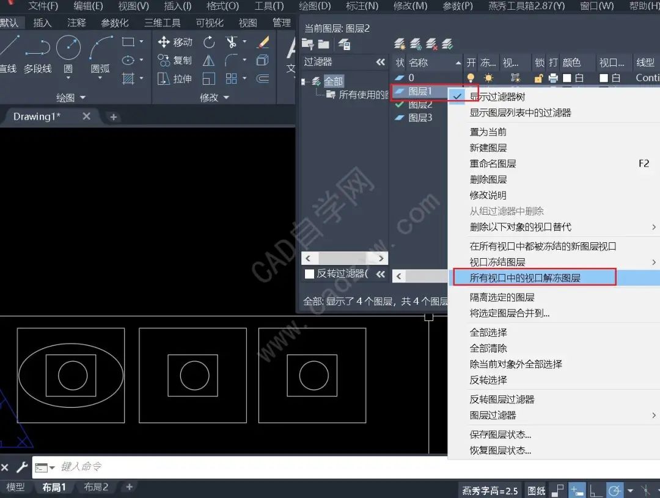Click the white color swatch of layer 0
Screen dimensions: 660x498
[x=567, y=78]
